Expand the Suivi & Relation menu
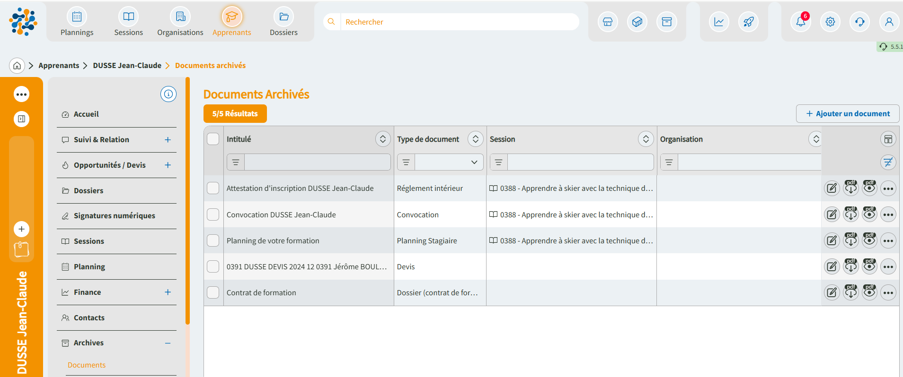This screenshot has height=377, width=903. pyautogui.click(x=168, y=140)
